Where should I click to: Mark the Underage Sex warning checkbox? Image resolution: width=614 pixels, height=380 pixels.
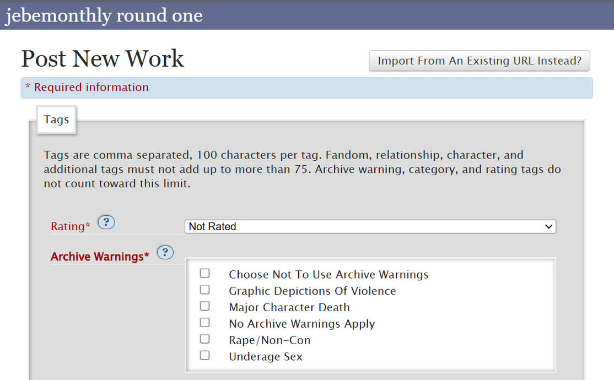(205, 356)
